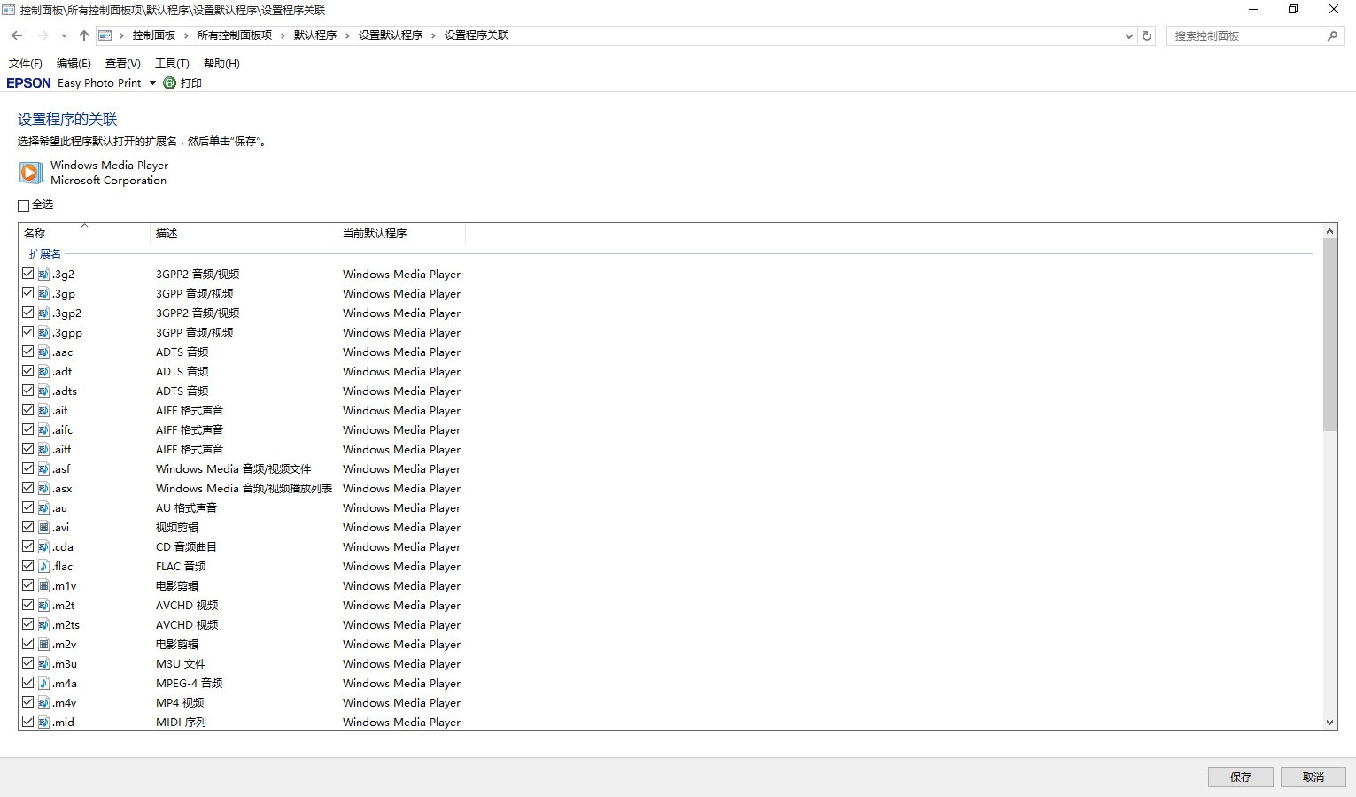Screen dimensions: 1356x797
Task: Navigate to 所有控制面板项 breadcrumb
Action: point(235,35)
